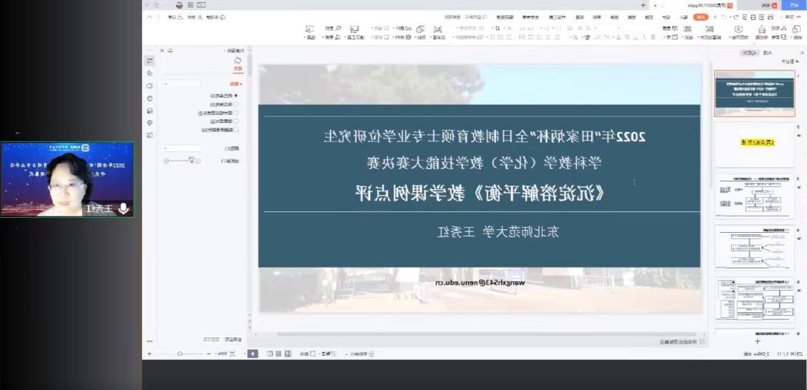
Task: Click the book icon in side strip
Action: (x=150, y=135)
